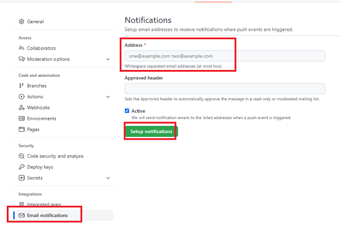
Task: Open Integrated apps settings
Action: pyautogui.click(x=44, y=204)
